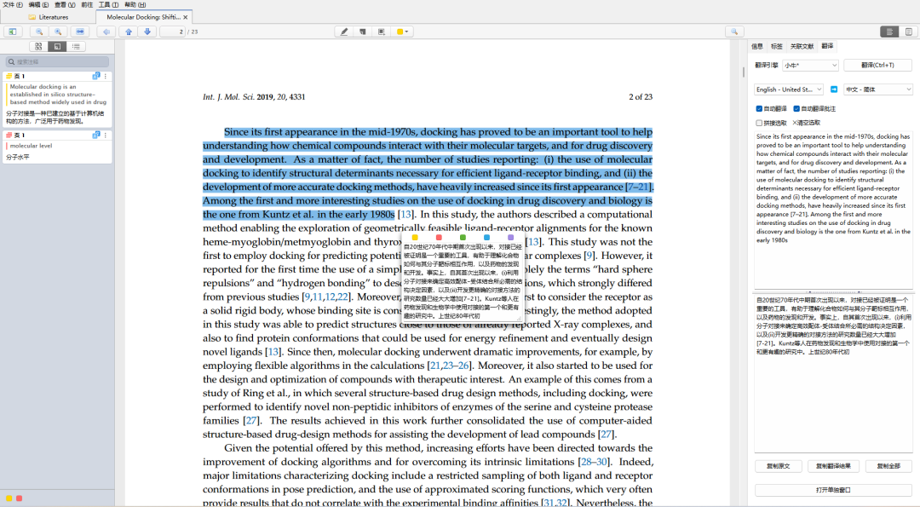
Task: Choose blue highlight color in popup
Action: [x=486, y=238]
